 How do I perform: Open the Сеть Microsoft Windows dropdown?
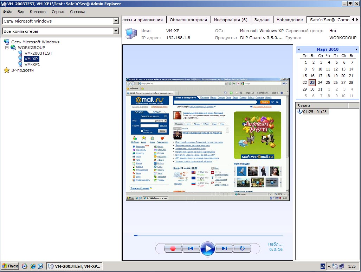(x=116, y=21)
